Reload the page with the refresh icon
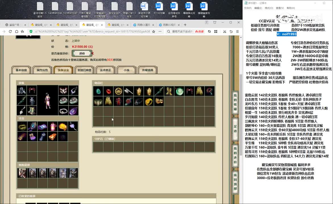The width and height of the screenshot is (333, 204). [10, 31]
